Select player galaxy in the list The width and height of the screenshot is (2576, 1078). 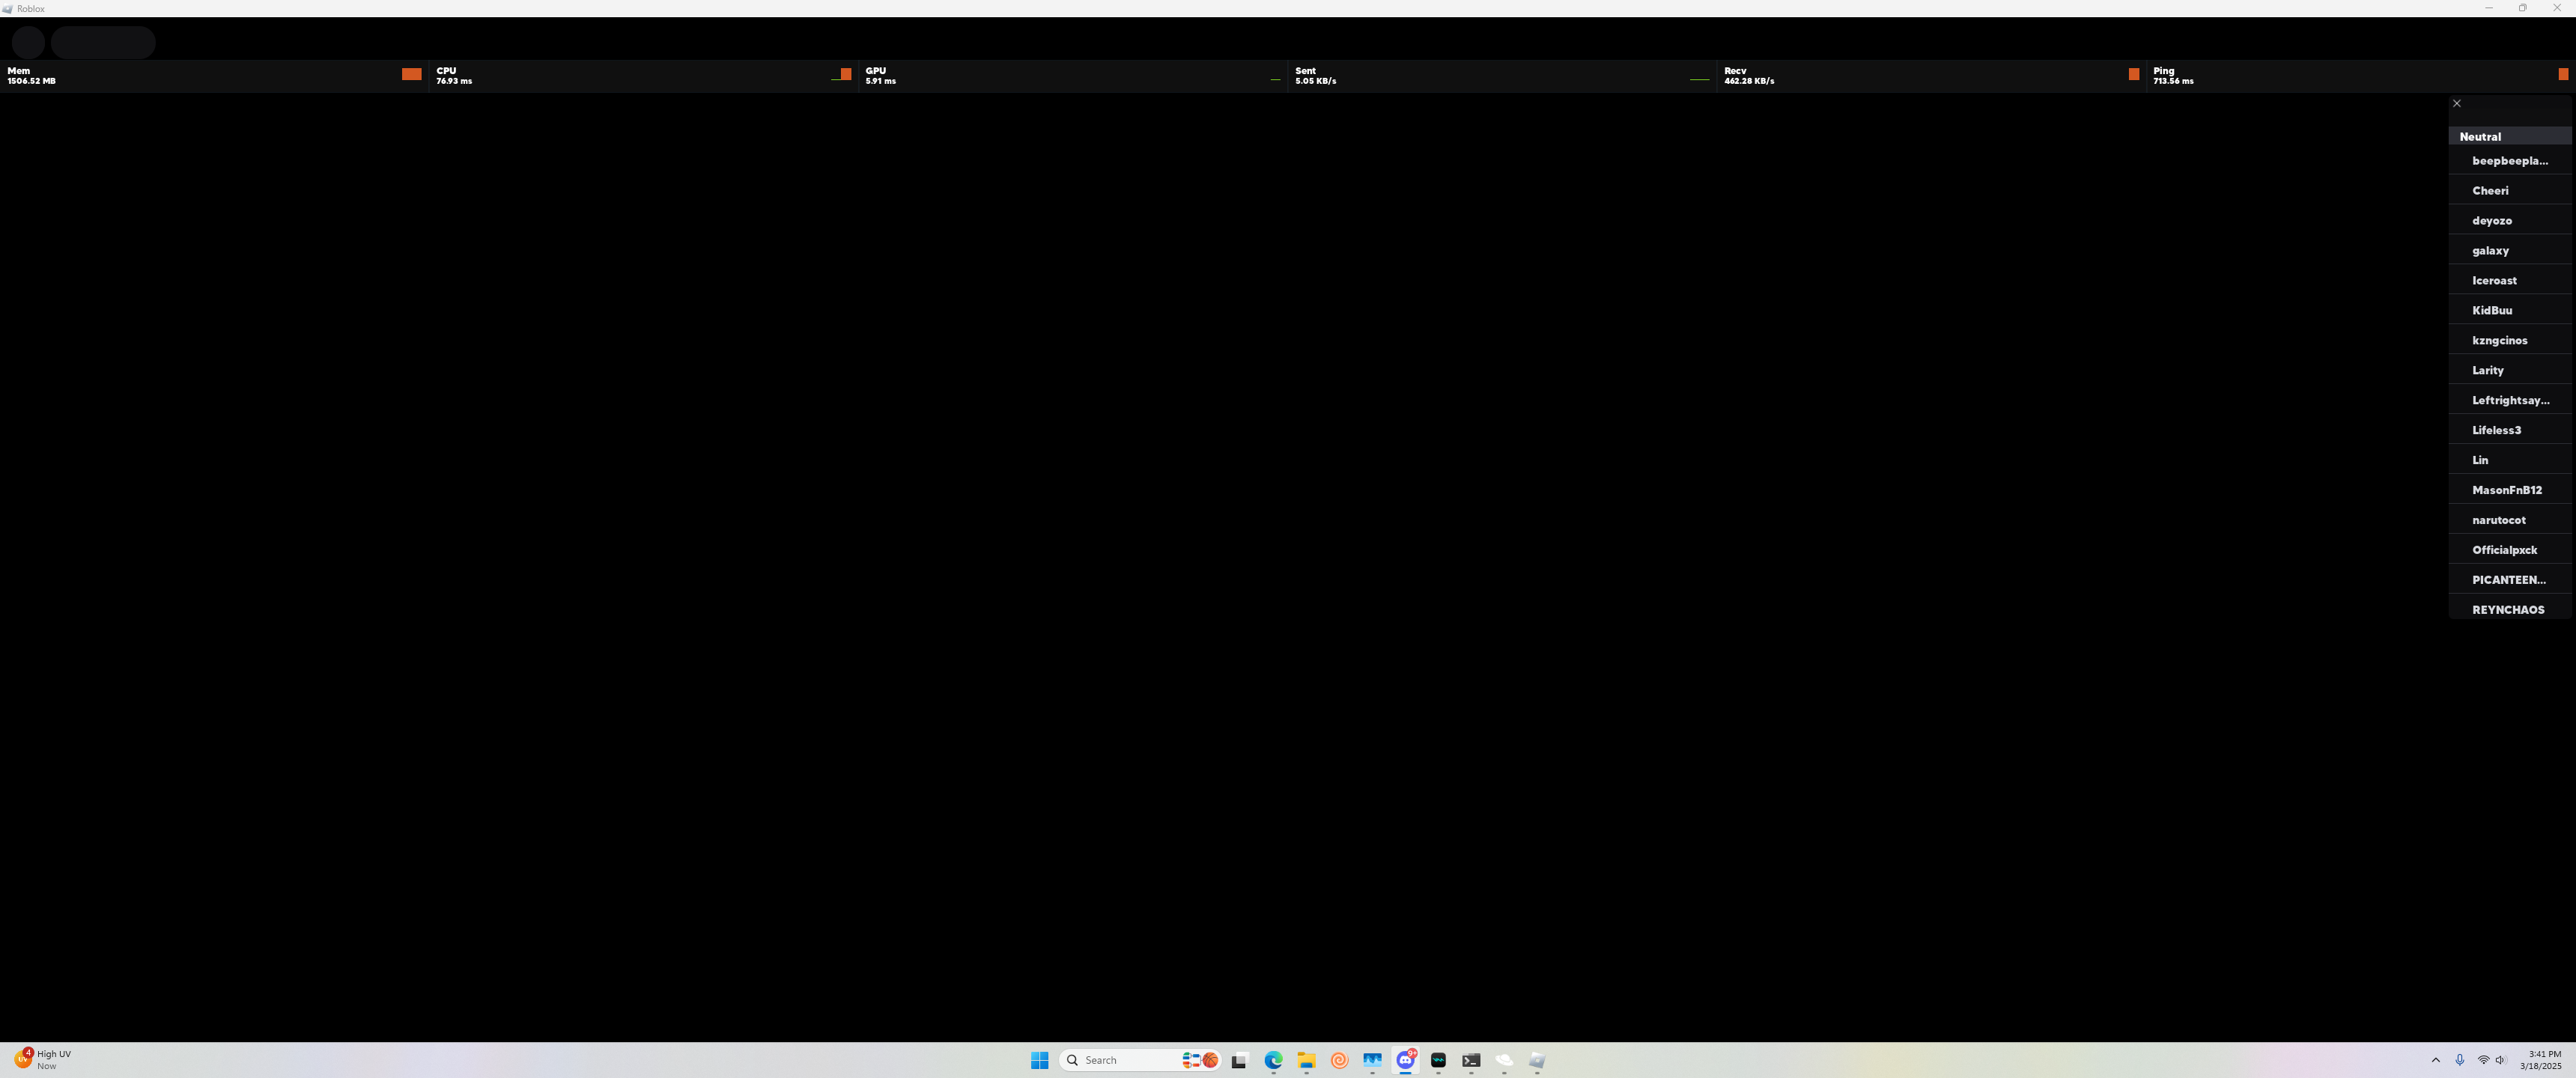pos(2509,251)
